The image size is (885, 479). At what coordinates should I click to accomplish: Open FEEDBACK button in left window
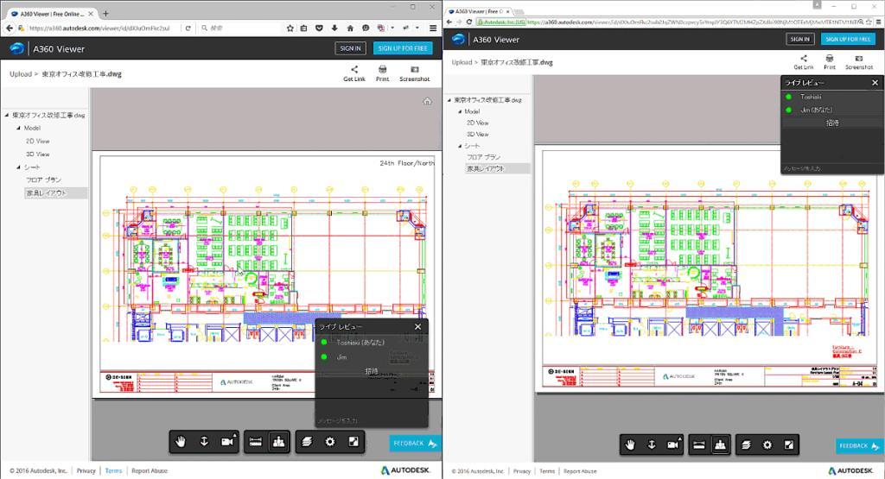[415, 444]
